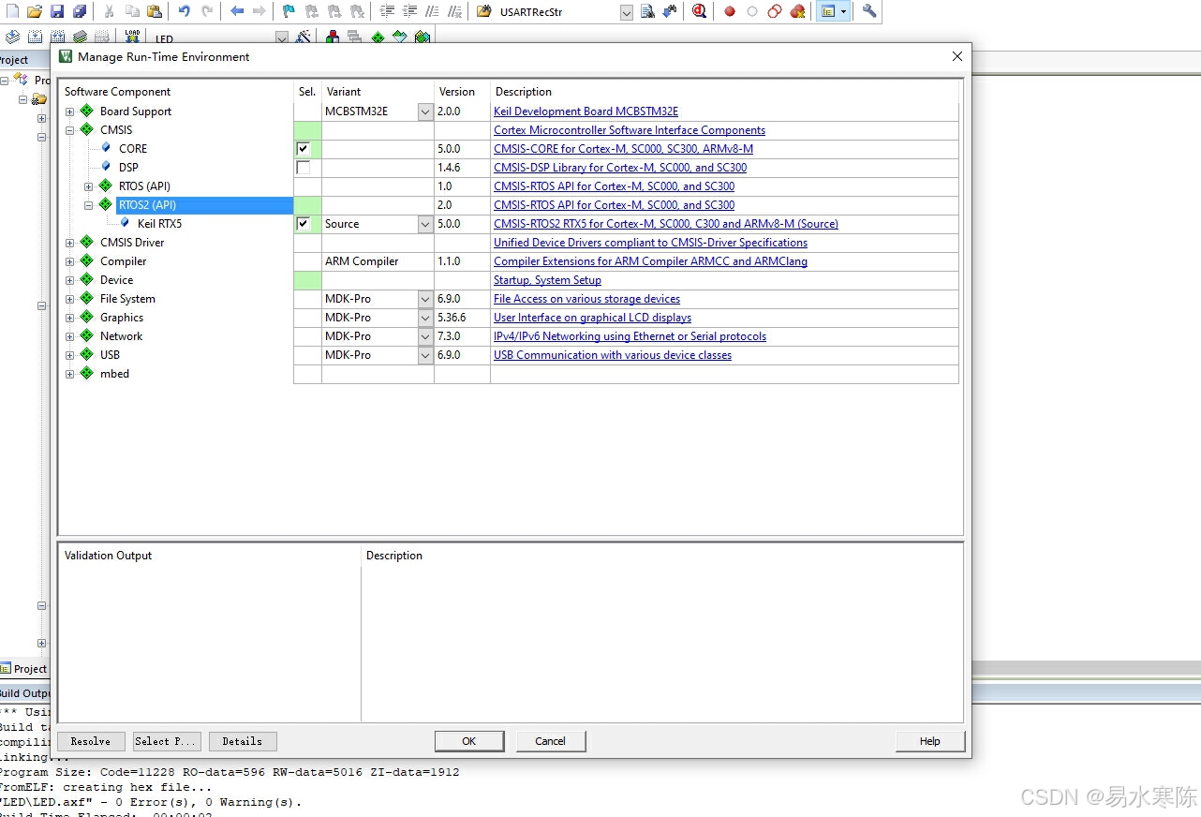Click the Select Packs button
Image resolution: width=1201 pixels, height=817 pixels.
coord(167,741)
